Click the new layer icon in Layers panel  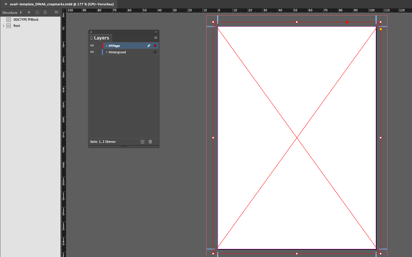[x=142, y=142]
